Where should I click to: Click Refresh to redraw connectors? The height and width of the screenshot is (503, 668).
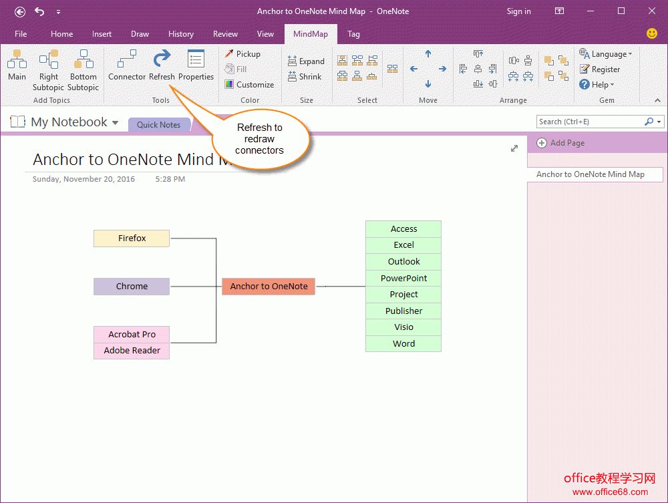click(x=162, y=66)
